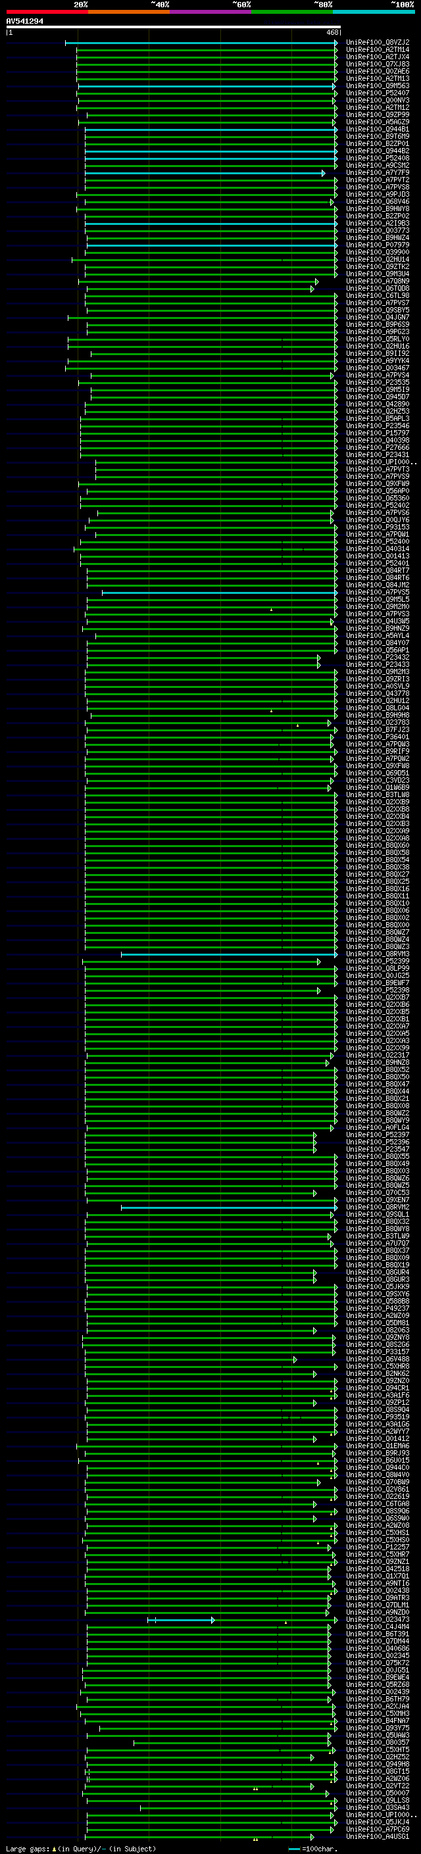This screenshot has height=1854, width=421.
Task: Click query end position label 468
Action: pyautogui.click(x=332, y=32)
